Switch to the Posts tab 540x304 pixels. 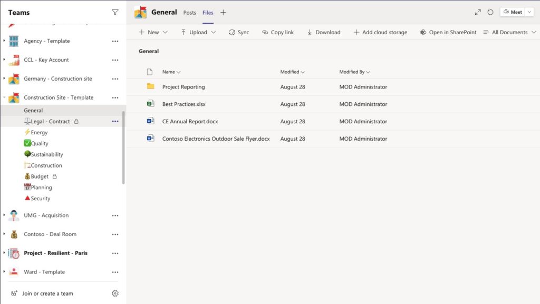pyautogui.click(x=189, y=13)
